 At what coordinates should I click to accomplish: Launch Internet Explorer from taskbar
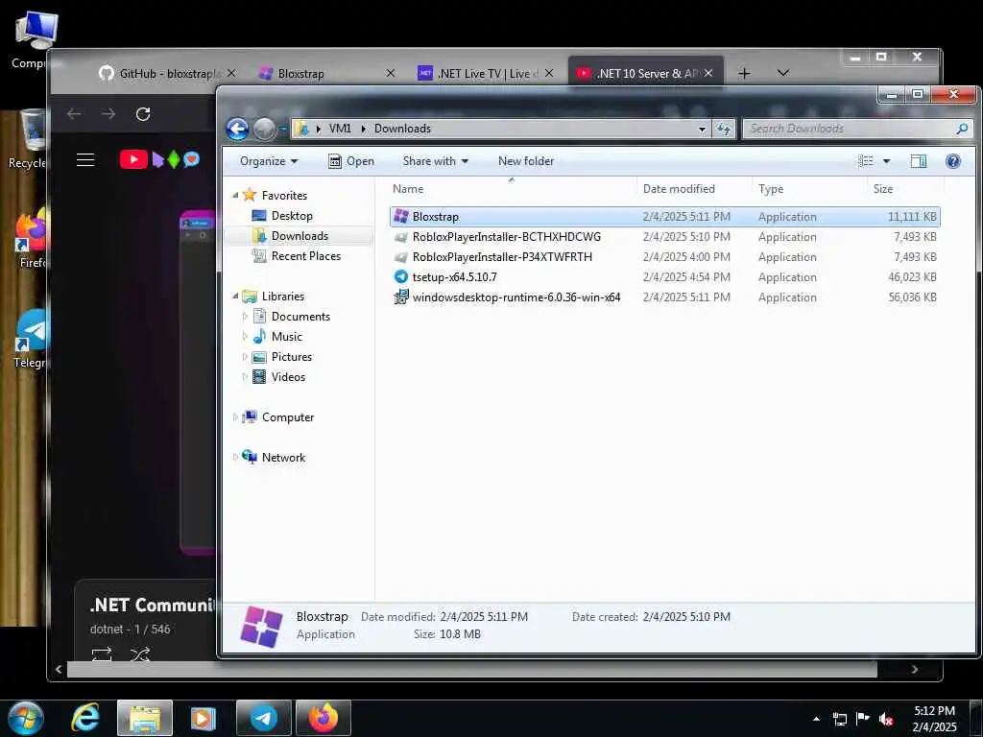click(85, 718)
